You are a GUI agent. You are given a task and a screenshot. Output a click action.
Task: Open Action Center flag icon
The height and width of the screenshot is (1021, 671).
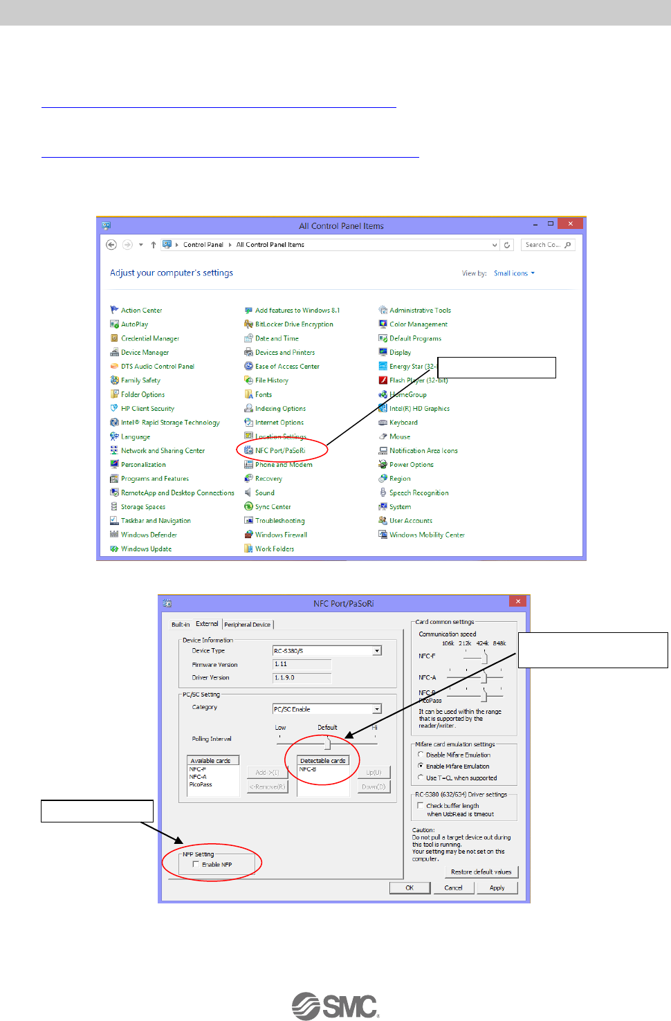pyautogui.click(x=114, y=310)
